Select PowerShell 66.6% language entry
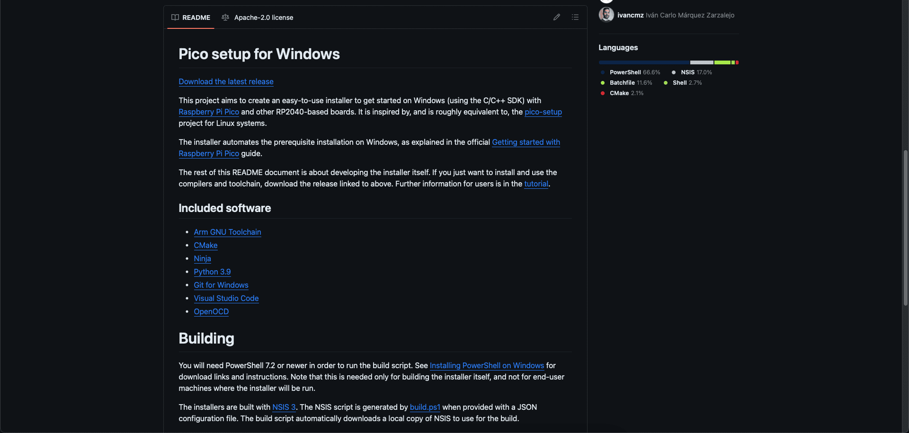 coord(630,72)
